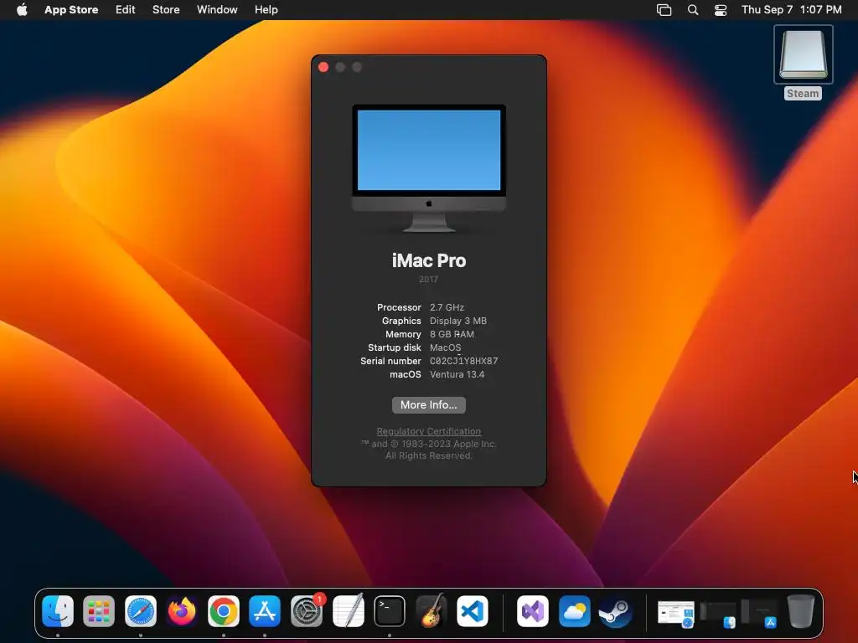Open the Help menu

click(x=266, y=10)
